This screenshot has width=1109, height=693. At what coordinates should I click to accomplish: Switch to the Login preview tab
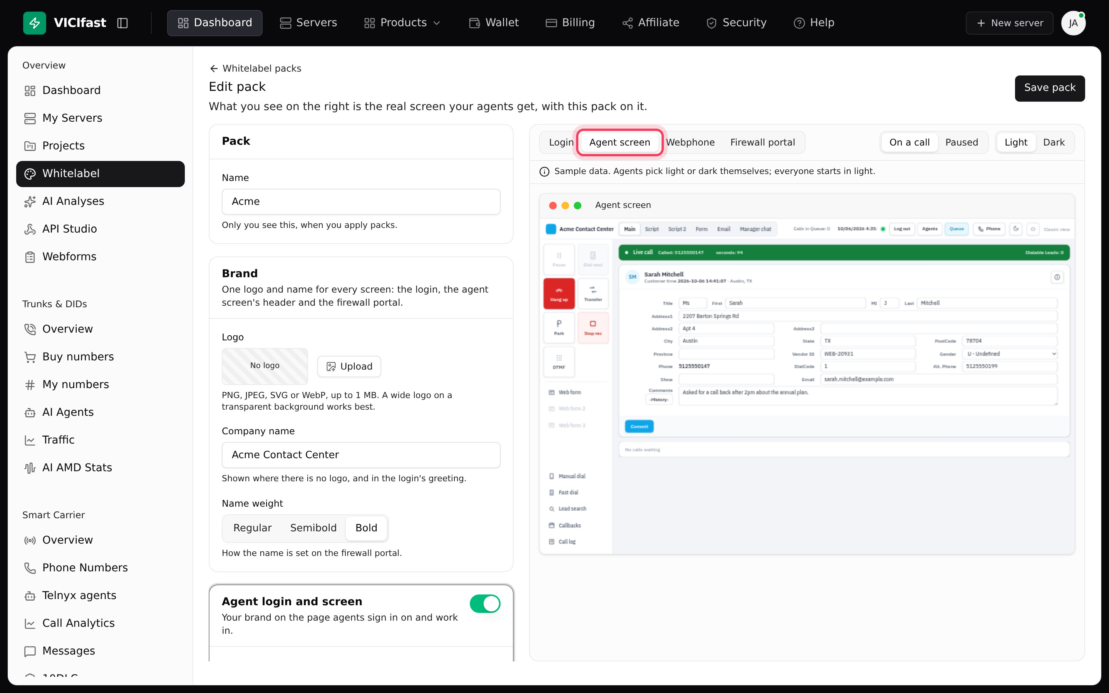[561, 142]
